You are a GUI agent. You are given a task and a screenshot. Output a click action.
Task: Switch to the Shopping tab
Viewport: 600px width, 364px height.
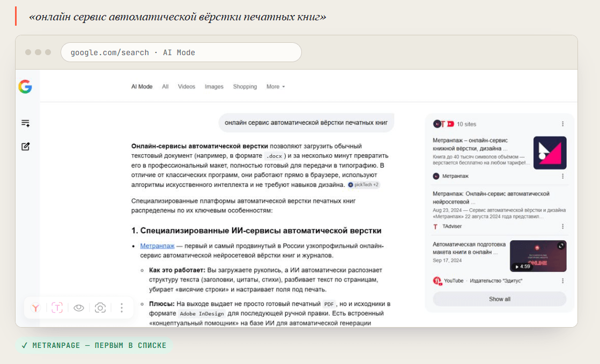[245, 87]
